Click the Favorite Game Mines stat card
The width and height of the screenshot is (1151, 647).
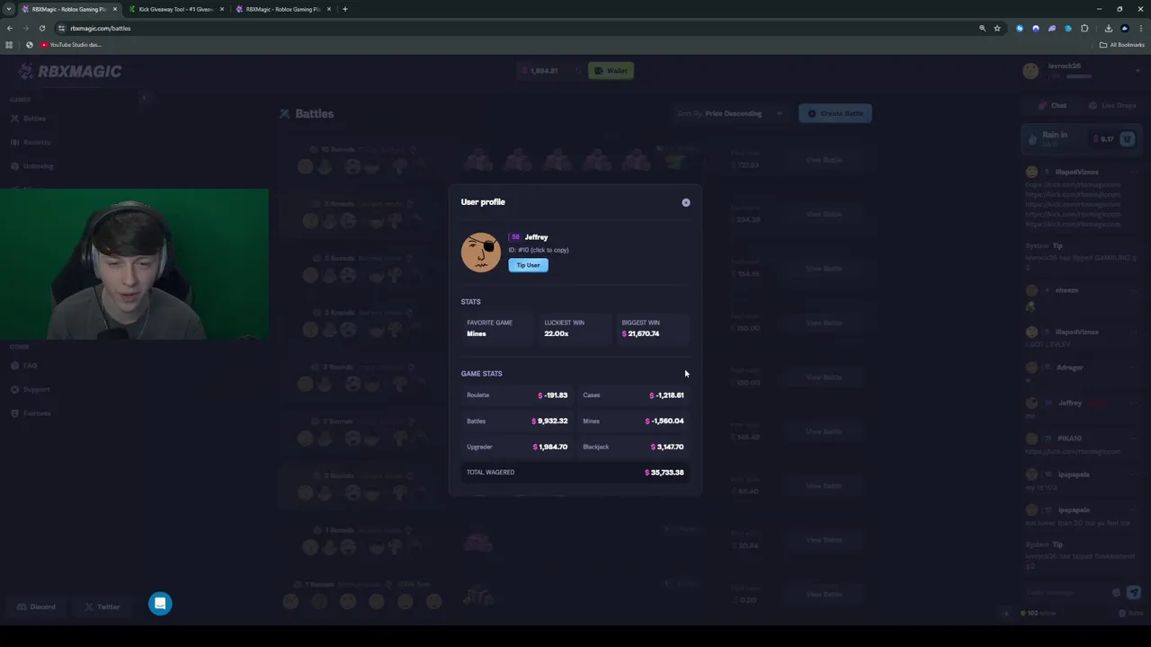tap(497, 328)
